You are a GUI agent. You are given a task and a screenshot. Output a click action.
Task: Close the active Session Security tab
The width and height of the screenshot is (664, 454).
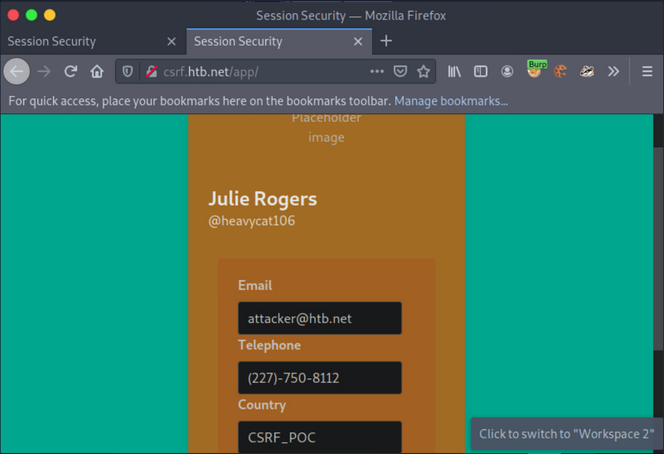point(358,41)
